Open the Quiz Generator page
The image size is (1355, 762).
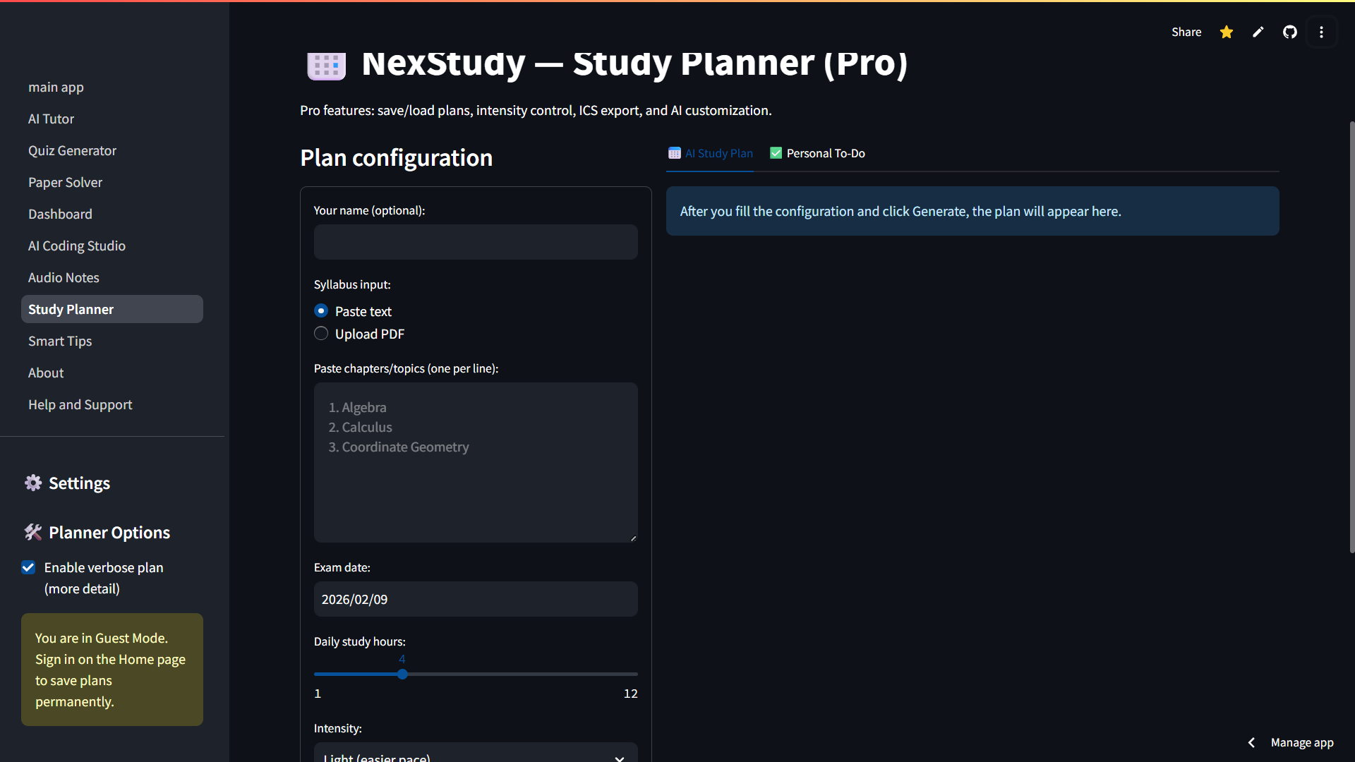point(72,150)
